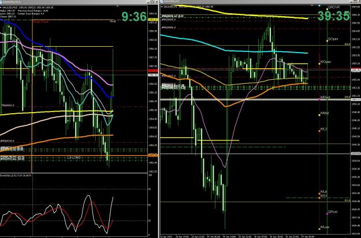Select the QROVR level label
This screenshot has width=361, height=238.
click(334, 8)
